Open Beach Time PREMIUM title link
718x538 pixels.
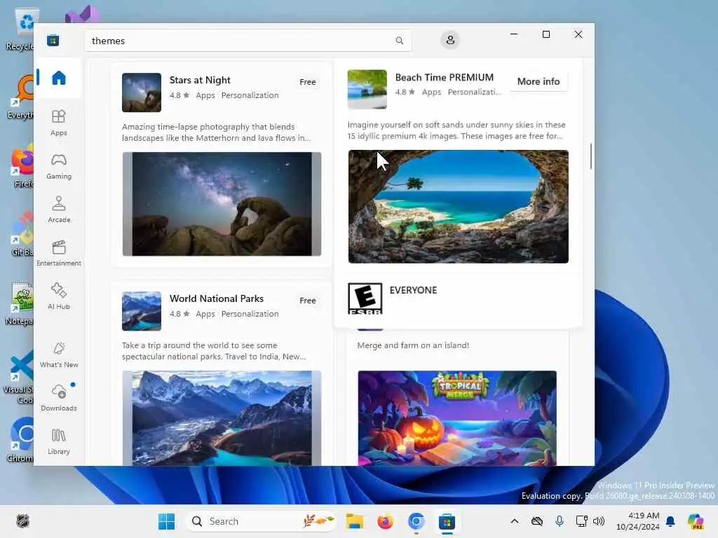pos(444,77)
